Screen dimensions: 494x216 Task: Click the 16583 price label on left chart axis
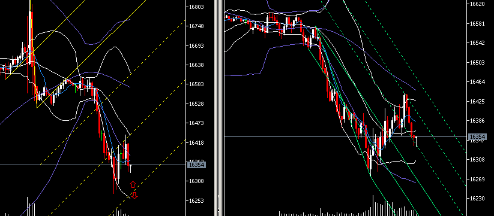[x=196, y=84]
